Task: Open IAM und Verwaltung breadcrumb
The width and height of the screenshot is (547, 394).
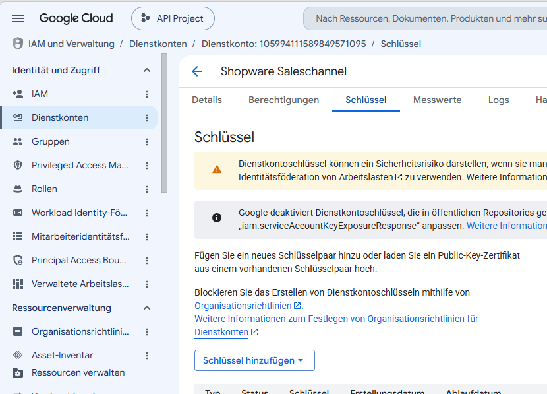Action: click(71, 44)
